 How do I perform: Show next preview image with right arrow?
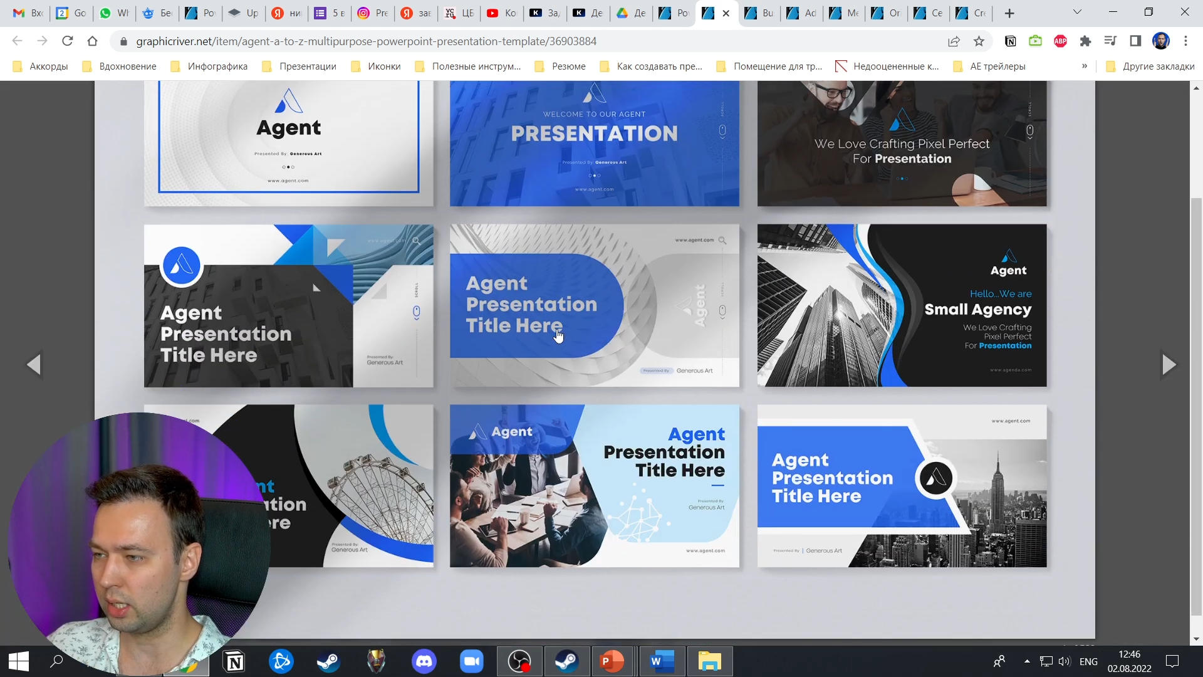(1169, 364)
